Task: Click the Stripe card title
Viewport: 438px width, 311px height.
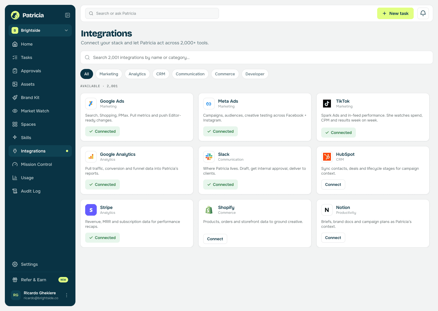Action: click(106, 207)
